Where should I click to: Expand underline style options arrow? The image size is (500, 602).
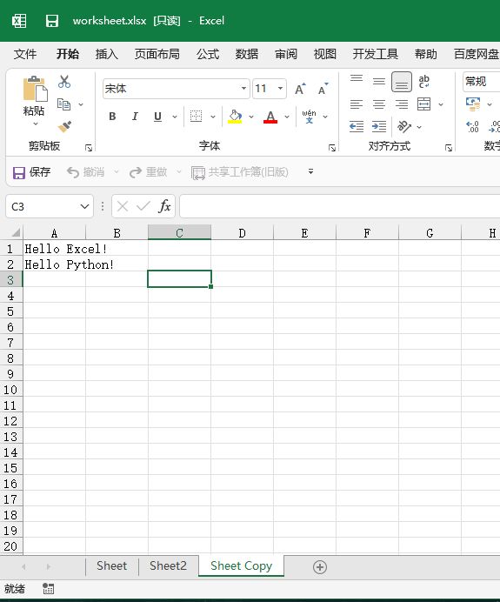pos(175,117)
